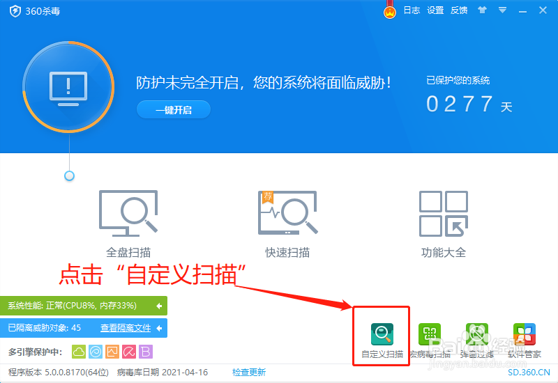Click the 程序版本 5.0.0.8170 text
This screenshot has height=383, width=558.
click(59, 373)
